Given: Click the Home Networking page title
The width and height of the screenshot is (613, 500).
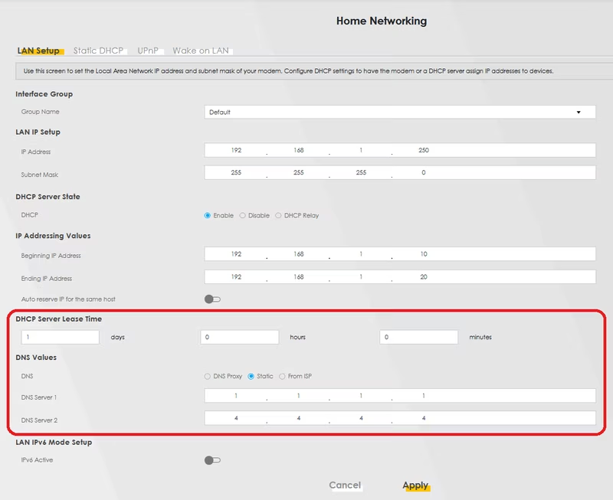Looking at the screenshot, I should point(382,21).
